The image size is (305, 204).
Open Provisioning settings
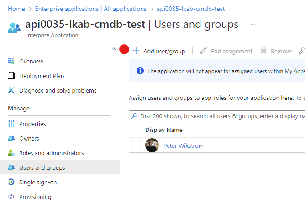[35, 197]
